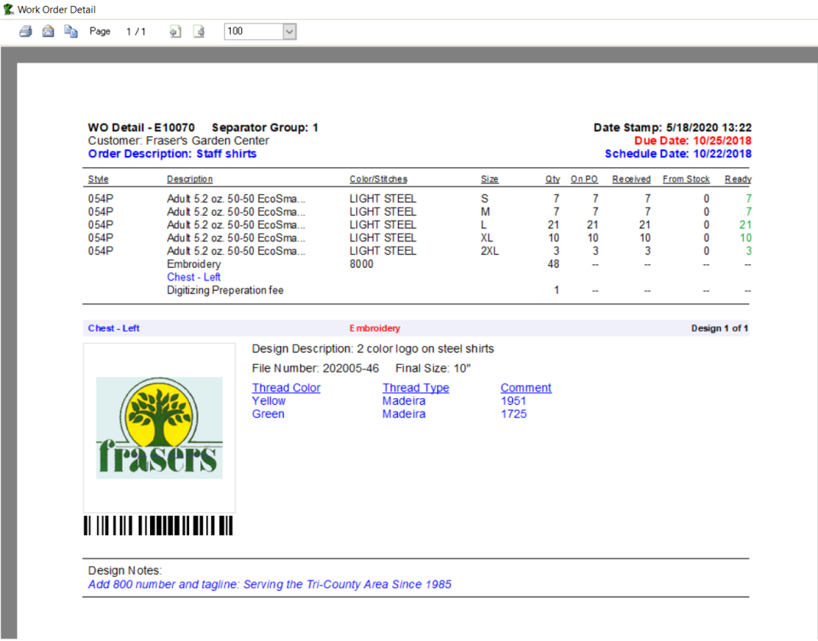
Task: Click the Received column header
Action: (631, 179)
